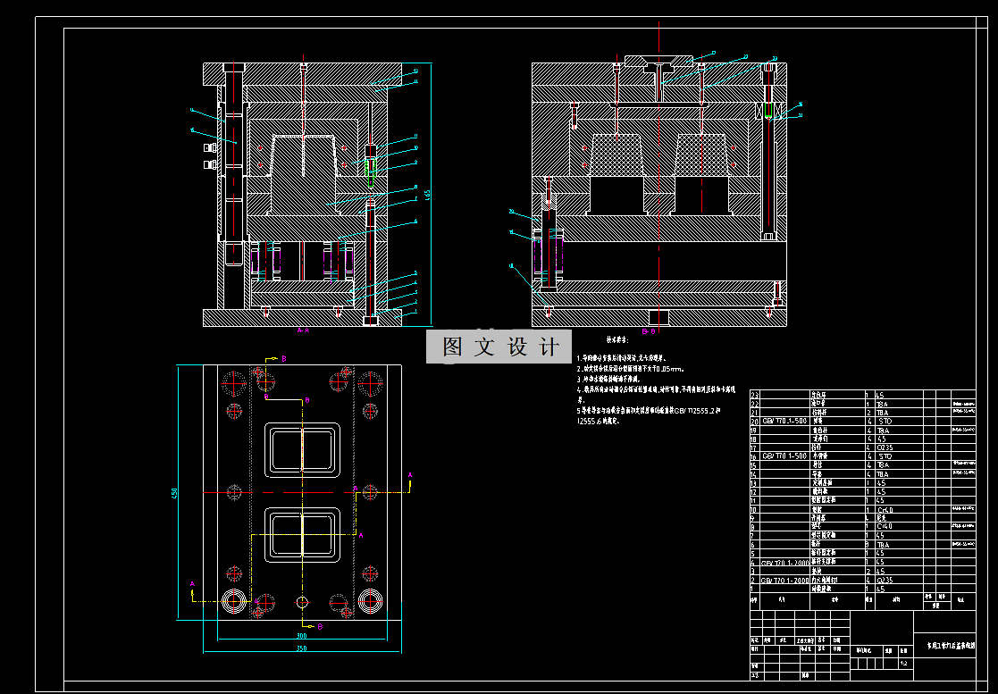998x694 pixels.
Task: Click '45' material in parts row 1
Action: pyautogui.click(x=880, y=589)
